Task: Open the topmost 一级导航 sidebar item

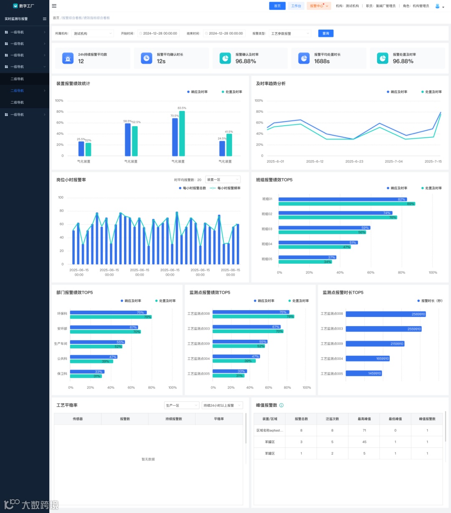Action: pyautogui.click(x=25, y=32)
